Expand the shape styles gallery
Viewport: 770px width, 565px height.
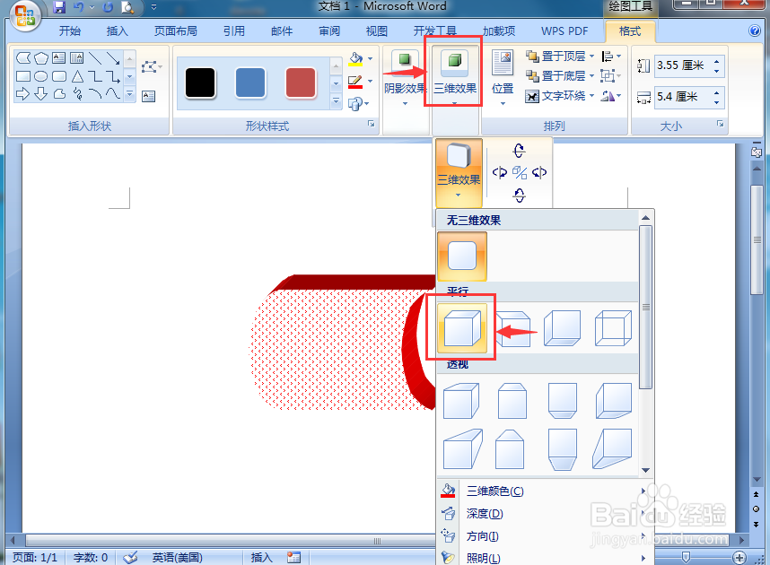click(x=337, y=100)
